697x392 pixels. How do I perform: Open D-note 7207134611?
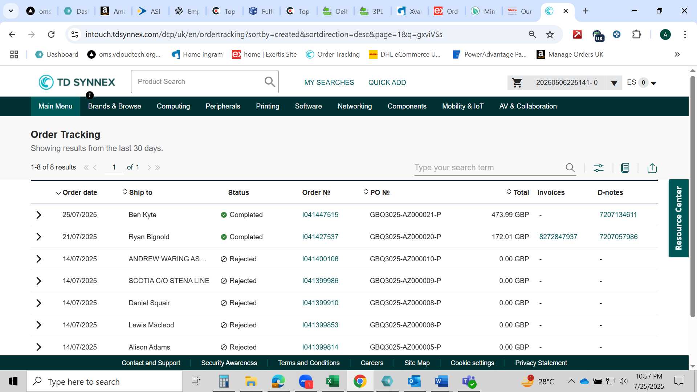tap(618, 215)
